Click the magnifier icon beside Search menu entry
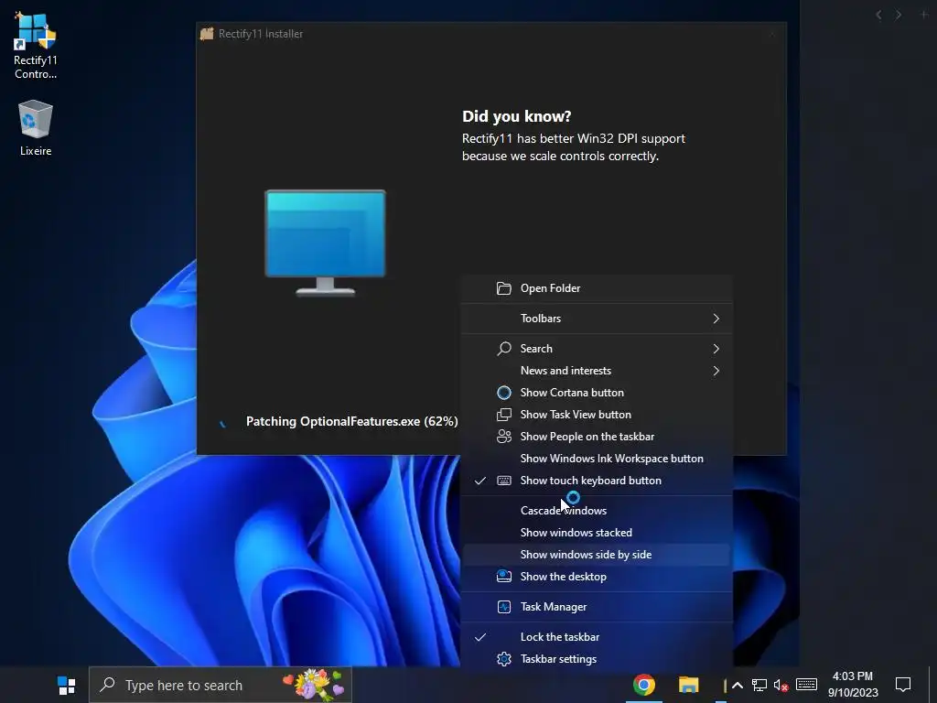The image size is (937, 703). pos(504,349)
